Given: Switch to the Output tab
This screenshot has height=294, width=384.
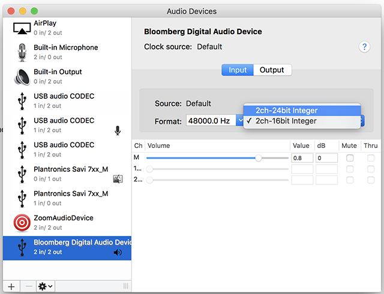Looking at the screenshot, I should pos(272,70).
